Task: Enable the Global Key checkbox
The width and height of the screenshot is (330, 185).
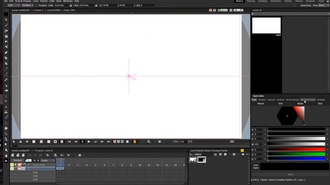Action: click(x=298, y=5)
